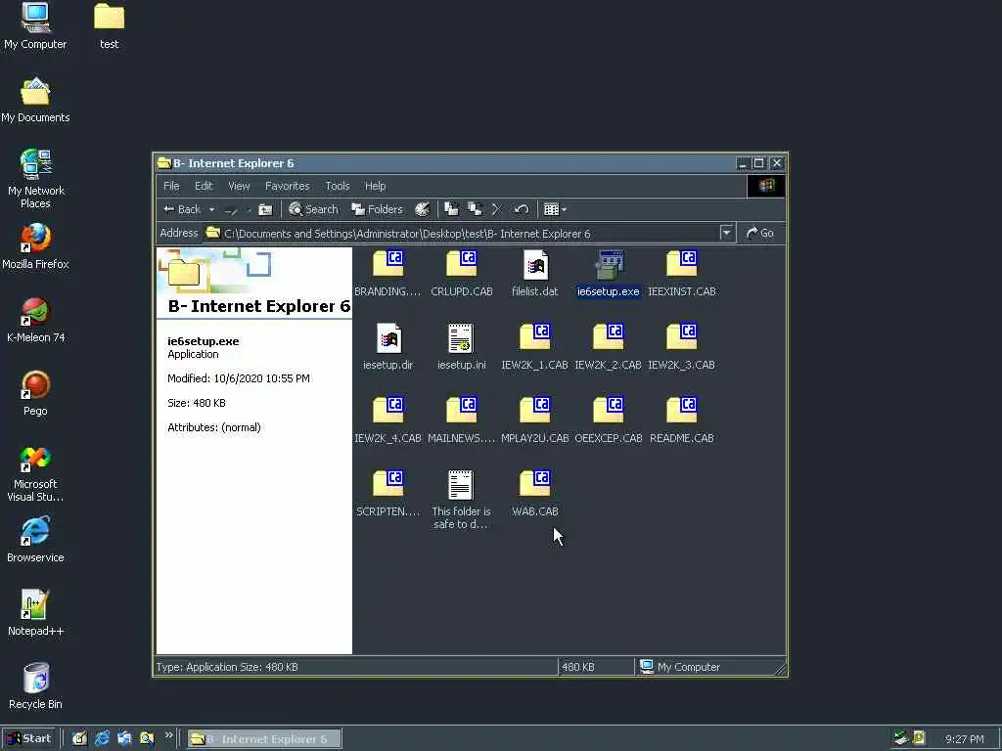Click the Back button
This screenshot has width=1002, height=751.
(x=182, y=209)
